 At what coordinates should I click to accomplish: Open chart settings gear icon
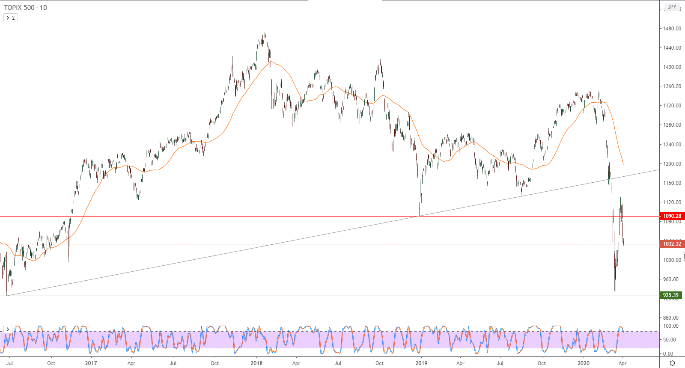[x=672, y=363]
